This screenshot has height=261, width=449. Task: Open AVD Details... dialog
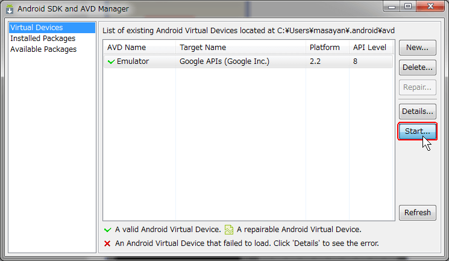[x=417, y=112]
